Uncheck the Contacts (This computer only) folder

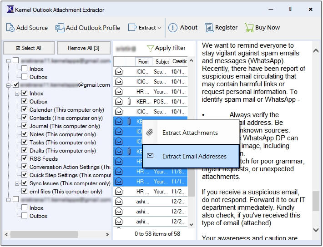click(x=25, y=118)
